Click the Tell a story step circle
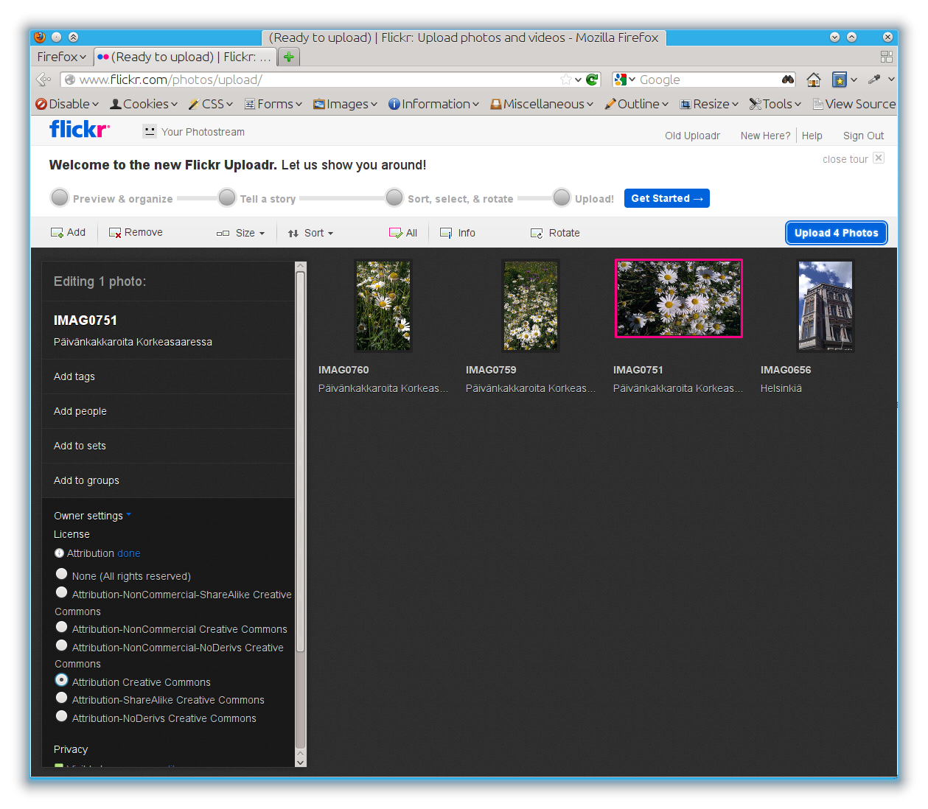This screenshot has width=928, height=809. click(x=227, y=197)
